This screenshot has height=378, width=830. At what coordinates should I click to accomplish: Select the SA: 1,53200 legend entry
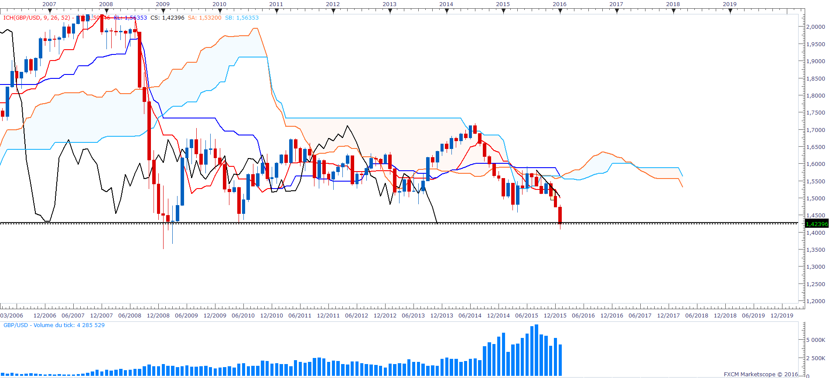(x=205, y=18)
